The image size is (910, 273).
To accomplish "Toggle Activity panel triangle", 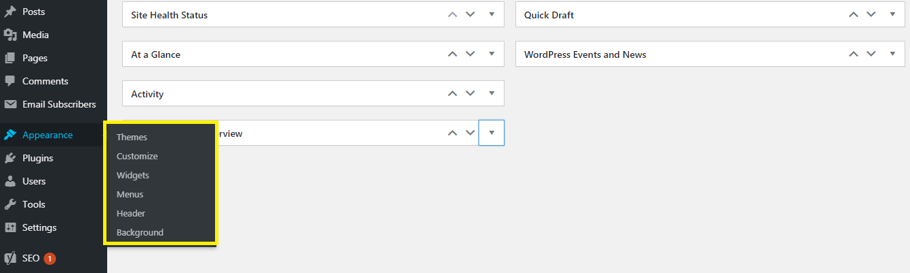I will pyautogui.click(x=492, y=93).
